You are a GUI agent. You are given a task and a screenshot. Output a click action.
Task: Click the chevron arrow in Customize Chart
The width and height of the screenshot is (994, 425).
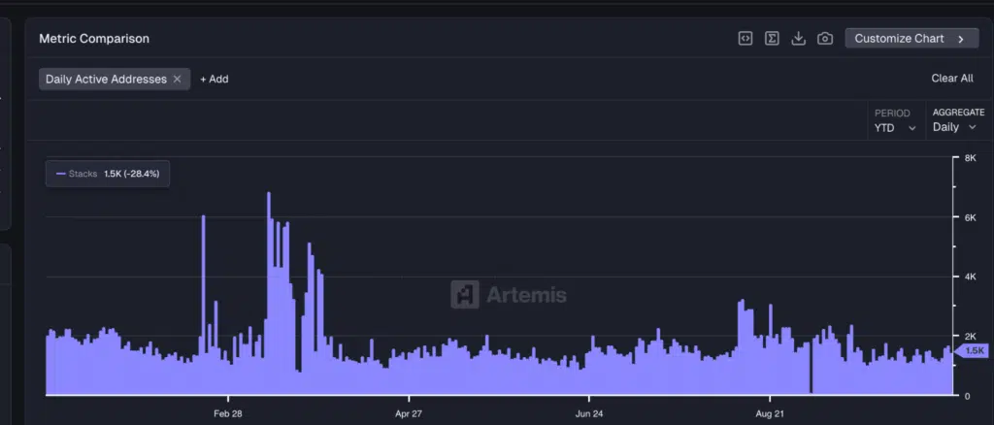tap(961, 39)
